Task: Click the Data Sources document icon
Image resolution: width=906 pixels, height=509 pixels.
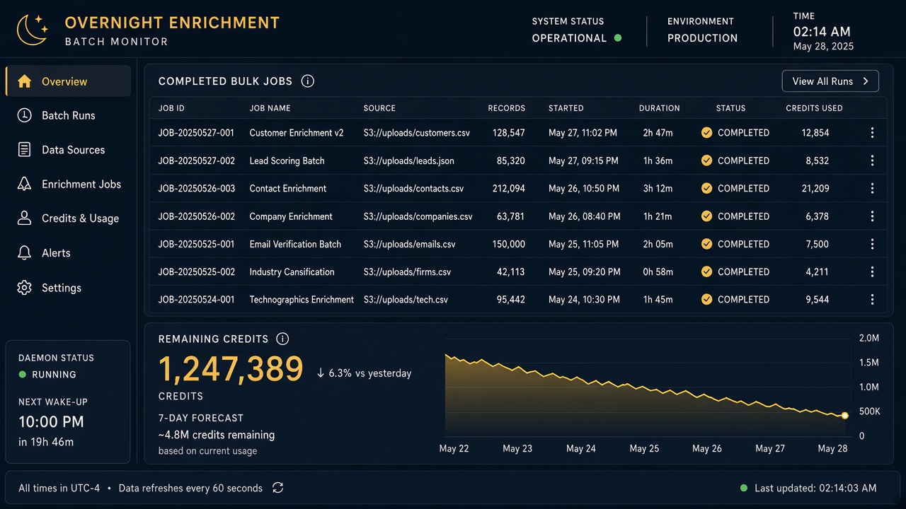Action: [24, 150]
